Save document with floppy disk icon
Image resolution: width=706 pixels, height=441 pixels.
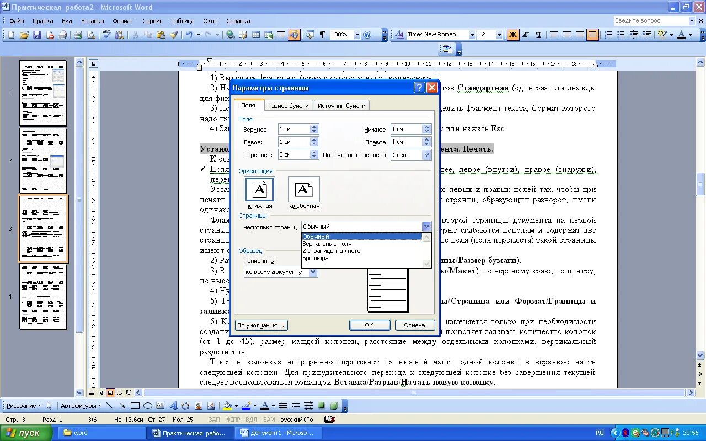37,35
